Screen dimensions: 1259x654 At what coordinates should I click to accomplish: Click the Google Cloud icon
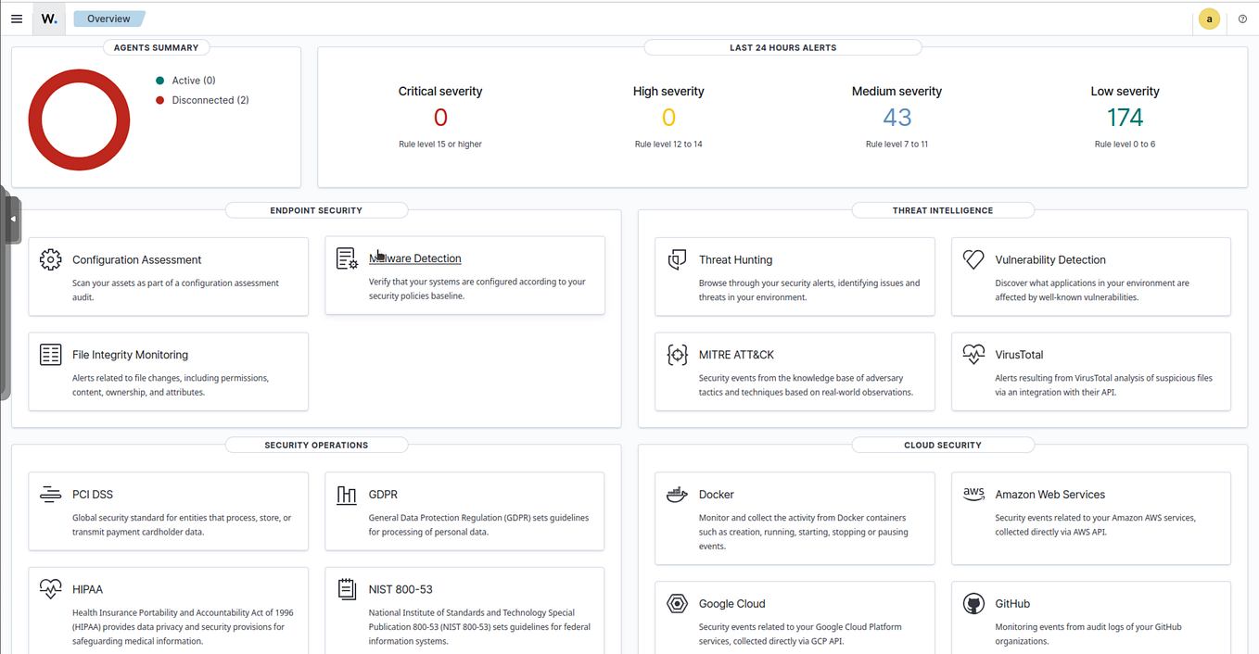coord(677,604)
